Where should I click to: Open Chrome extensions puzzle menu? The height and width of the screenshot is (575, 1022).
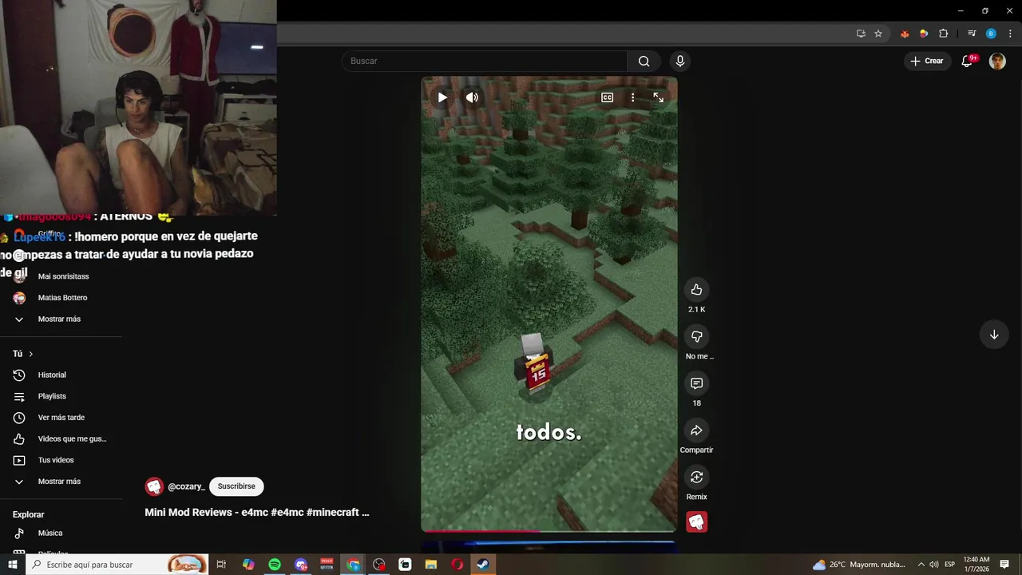pyautogui.click(x=943, y=34)
